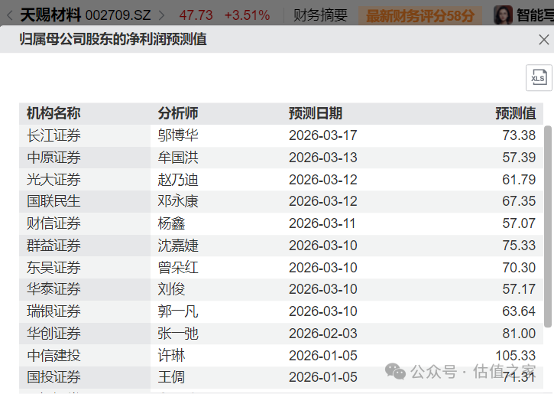The height and width of the screenshot is (394, 554).
Task: Export table with the XLS icon
Action: [x=539, y=78]
